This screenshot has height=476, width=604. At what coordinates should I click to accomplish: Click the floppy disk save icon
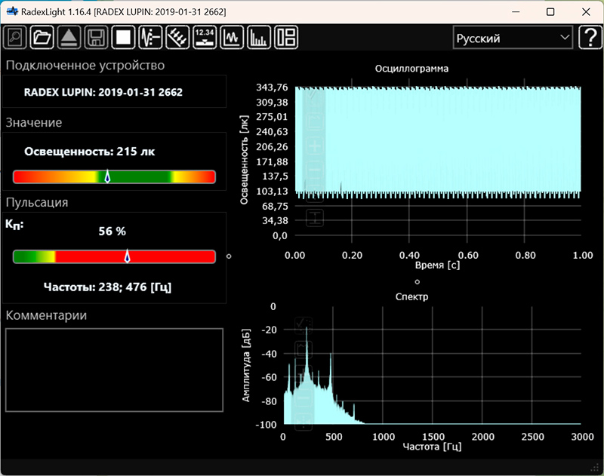tap(95, 37)
